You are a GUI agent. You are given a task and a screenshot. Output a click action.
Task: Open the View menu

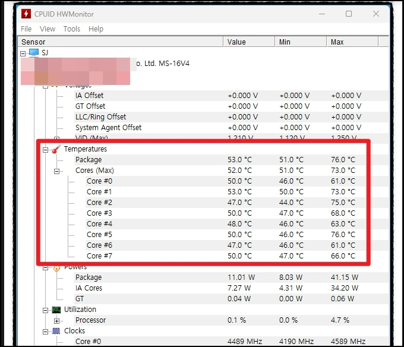pos(48,29)
